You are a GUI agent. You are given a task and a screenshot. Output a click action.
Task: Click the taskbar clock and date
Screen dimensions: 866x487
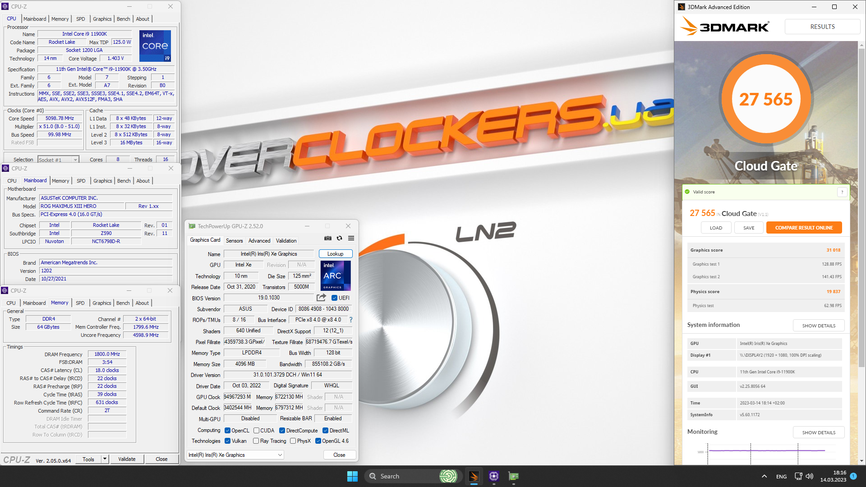tap(833, 476)
